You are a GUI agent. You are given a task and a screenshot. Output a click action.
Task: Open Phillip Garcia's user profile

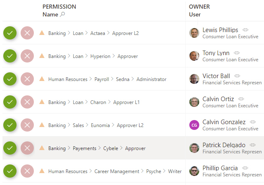pyautogui.click(x=220, y=168)
